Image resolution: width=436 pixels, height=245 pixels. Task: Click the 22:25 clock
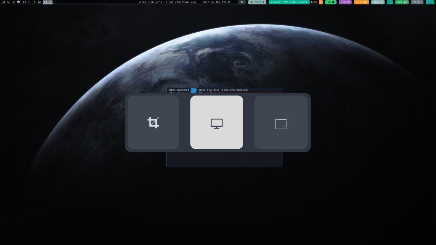pyautogui.click(x=417, y=2)
